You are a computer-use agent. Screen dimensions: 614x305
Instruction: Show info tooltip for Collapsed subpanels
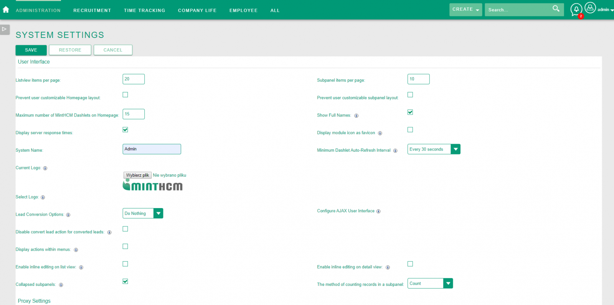click(61, 285)
